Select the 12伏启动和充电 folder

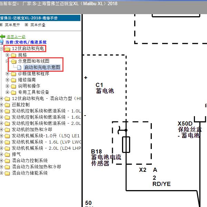point(28,48)
